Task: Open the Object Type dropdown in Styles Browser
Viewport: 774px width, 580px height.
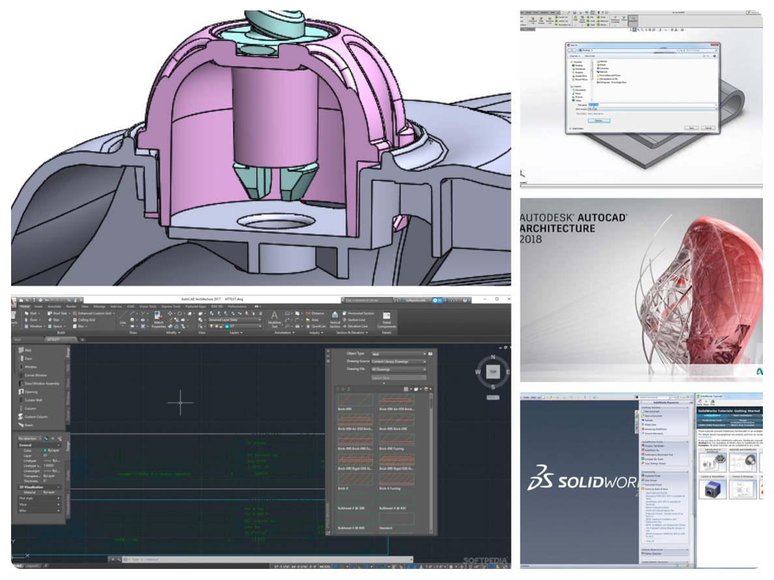Action: click(x=398, y=354)
